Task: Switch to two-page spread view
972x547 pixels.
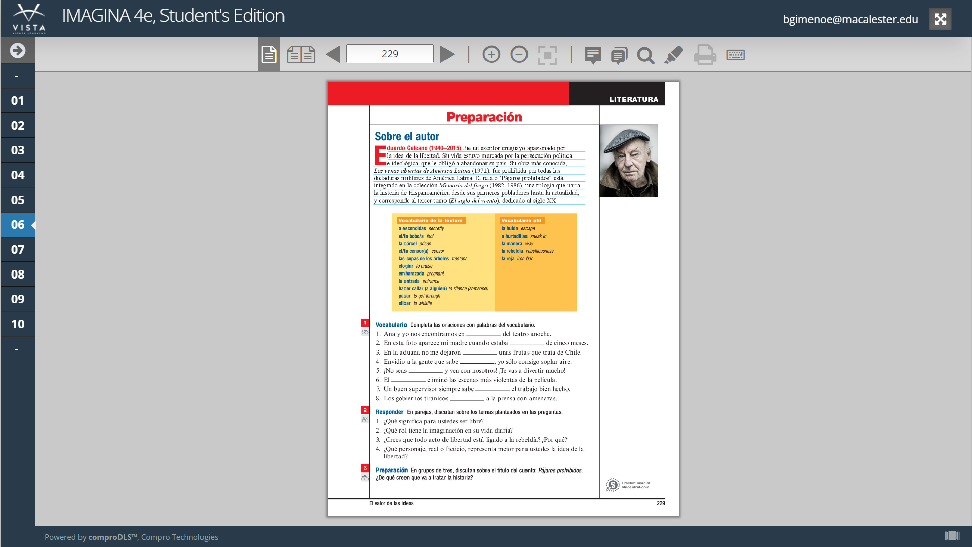Action: click(x=301, y=54)
